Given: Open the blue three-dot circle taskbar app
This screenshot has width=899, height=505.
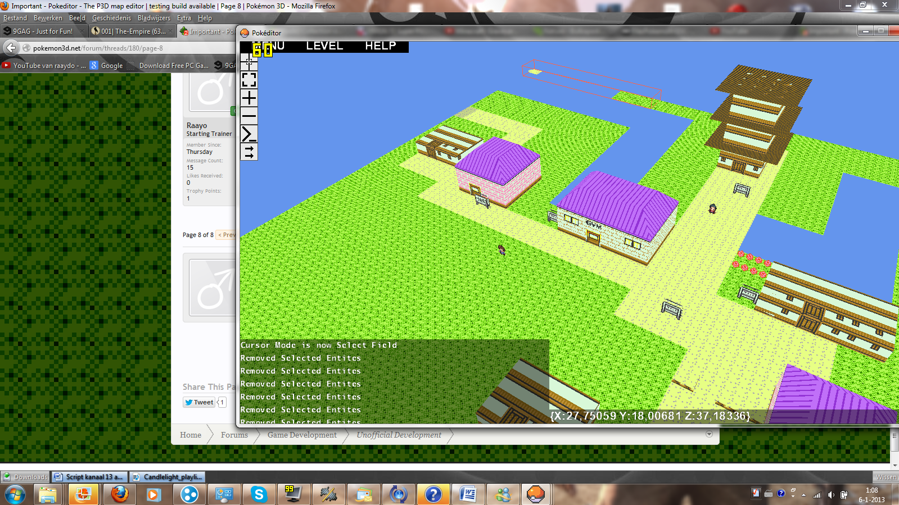Looking at the screenshot, I should [189, 494].
